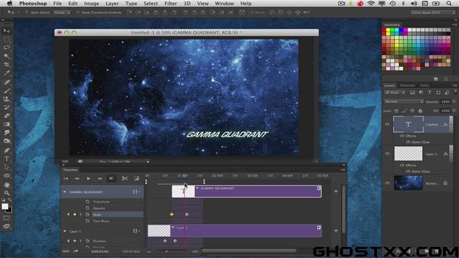Open the Window menu
459x258 pixels.
[224, 3]
